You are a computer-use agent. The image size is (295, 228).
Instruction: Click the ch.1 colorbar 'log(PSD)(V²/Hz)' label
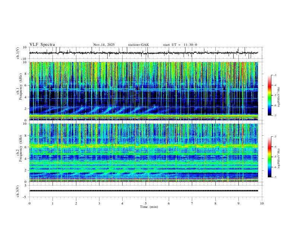[x=279, y=97]
